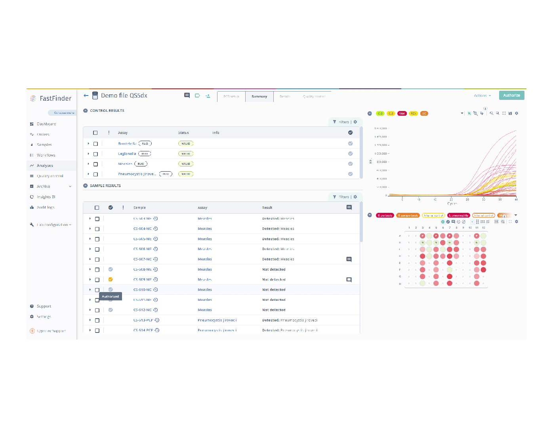Click the comment filter icon in plate toolbar

(x=453, y=222)
